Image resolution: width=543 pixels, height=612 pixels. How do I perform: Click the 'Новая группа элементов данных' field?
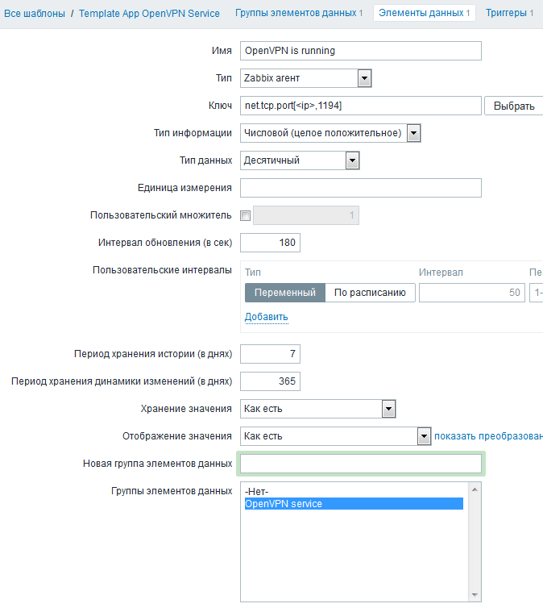(x=360, y=464)
